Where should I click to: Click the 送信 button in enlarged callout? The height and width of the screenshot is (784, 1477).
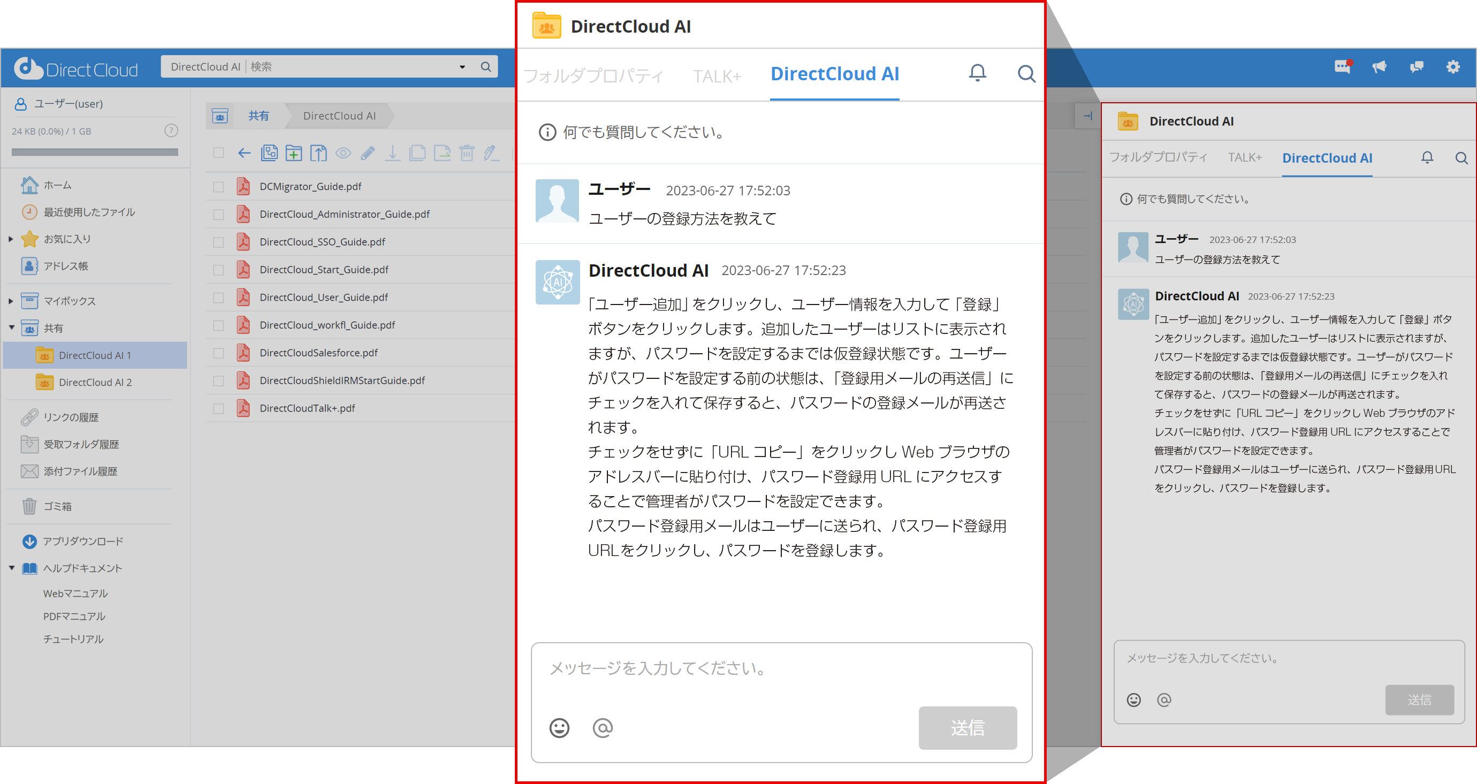(x=968, y=728)
